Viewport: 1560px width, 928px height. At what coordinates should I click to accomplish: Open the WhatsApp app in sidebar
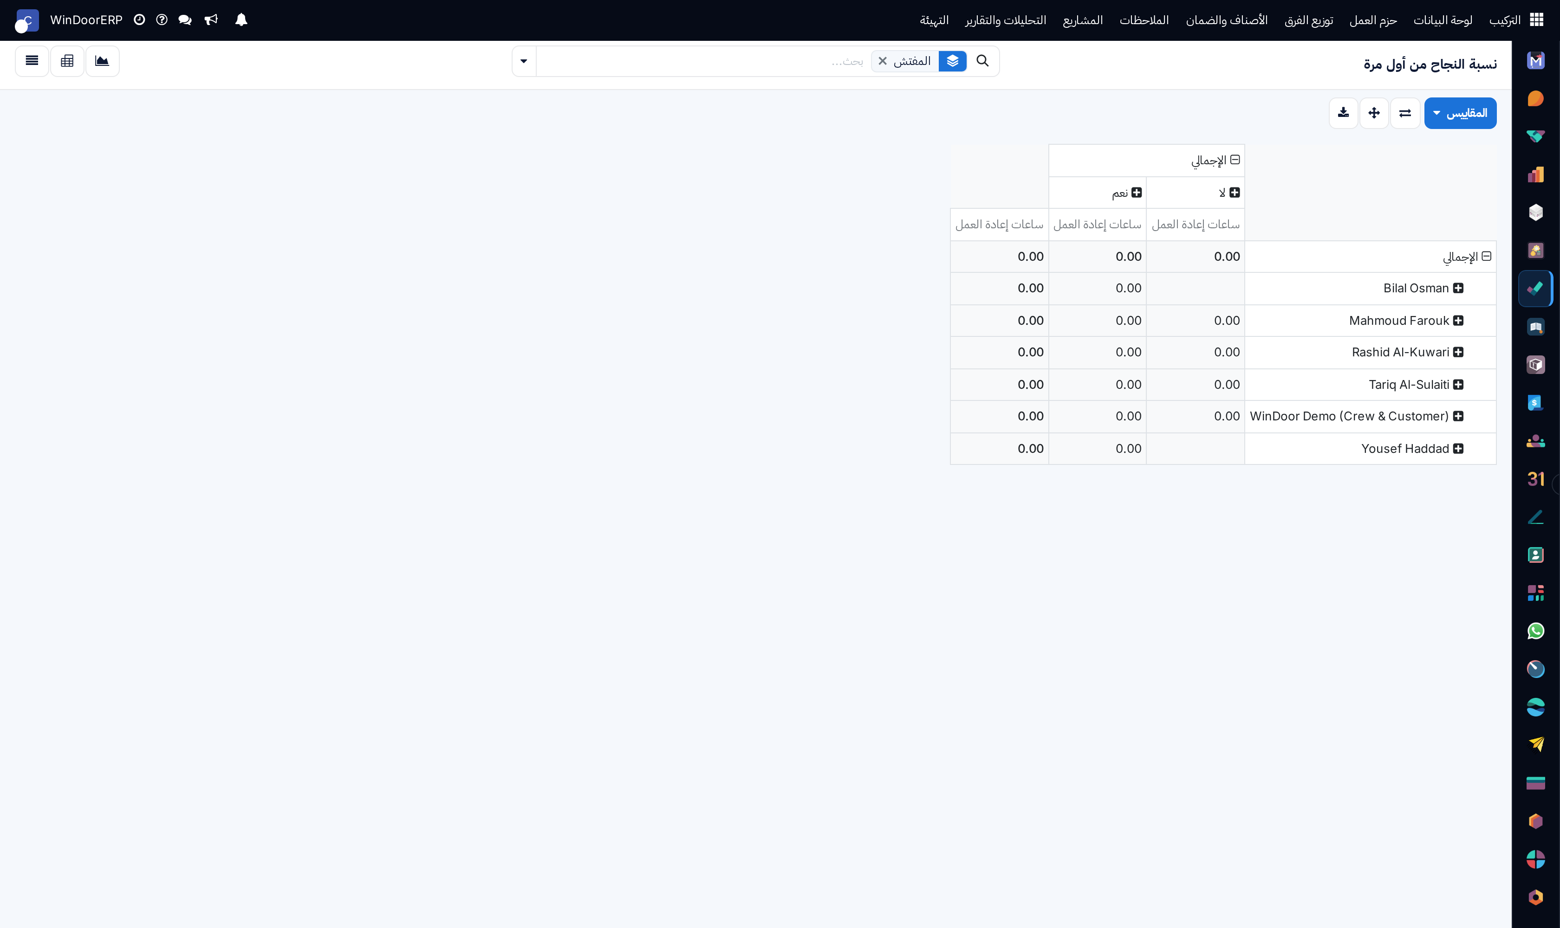point(1535,631)
